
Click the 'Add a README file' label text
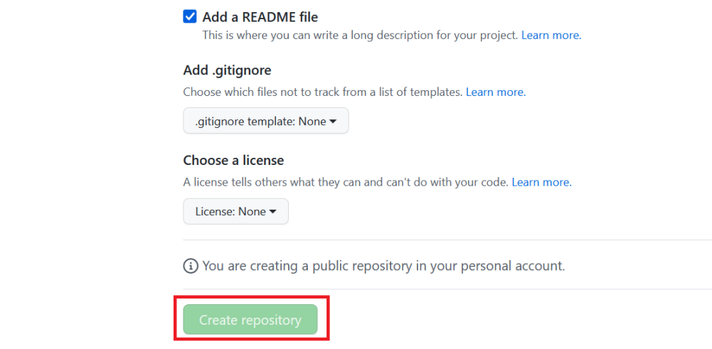260,17
